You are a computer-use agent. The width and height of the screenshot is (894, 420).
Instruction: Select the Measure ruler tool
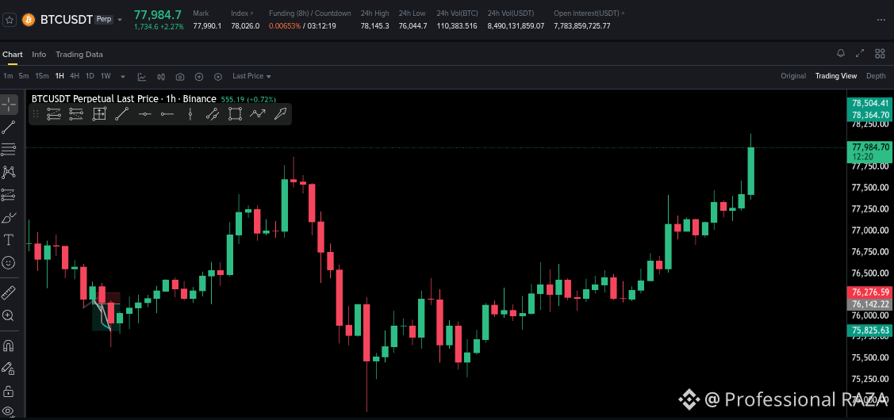pyautogui.click(x=9, y=293)
